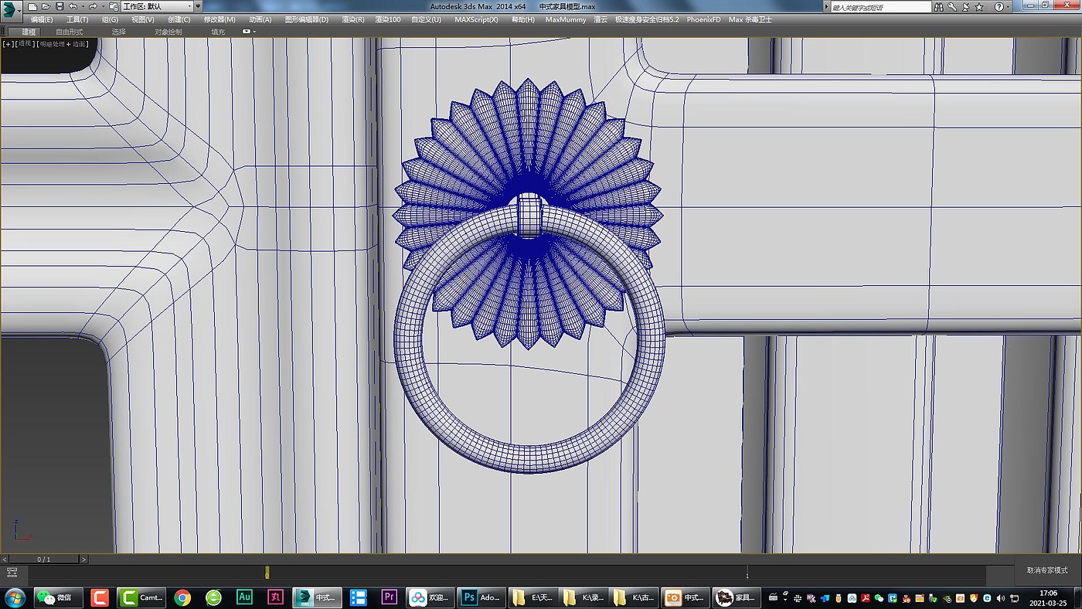1082x609 pixels.
Task: Open a file using the folder icon
Action: (x=46, y=6)
